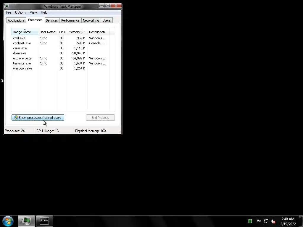Switch to the Networking tab
Screen dimensions: 303x227
(91, 20)
